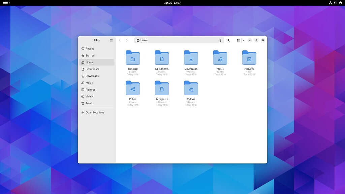345x194 pixels.
Task: Open the Templates folder
Action: 162,88
